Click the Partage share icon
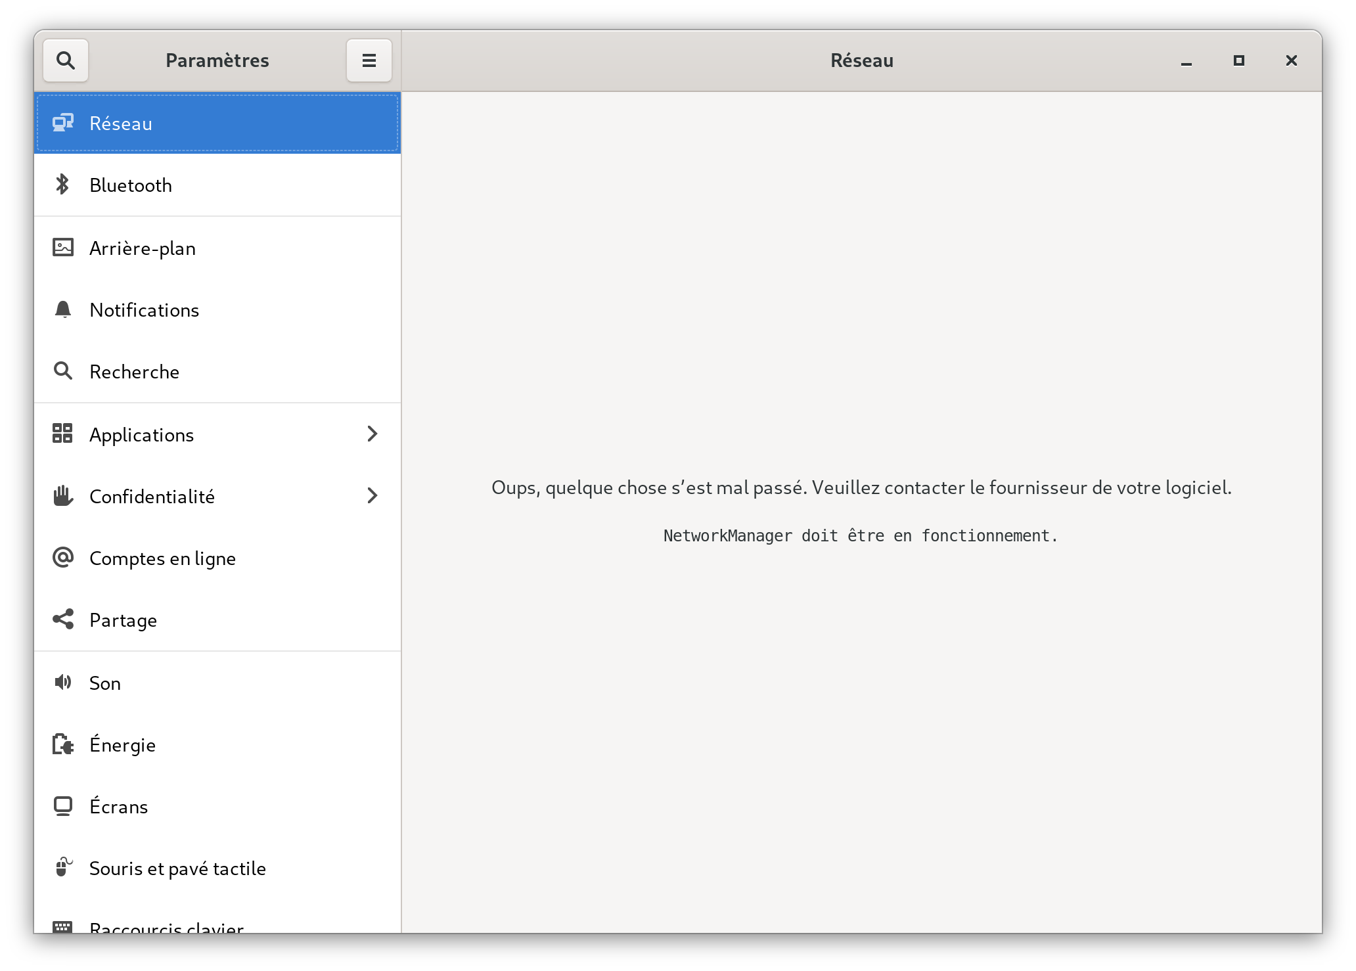1356x971 pixels. pyautogui.click(x=63, y=620)
